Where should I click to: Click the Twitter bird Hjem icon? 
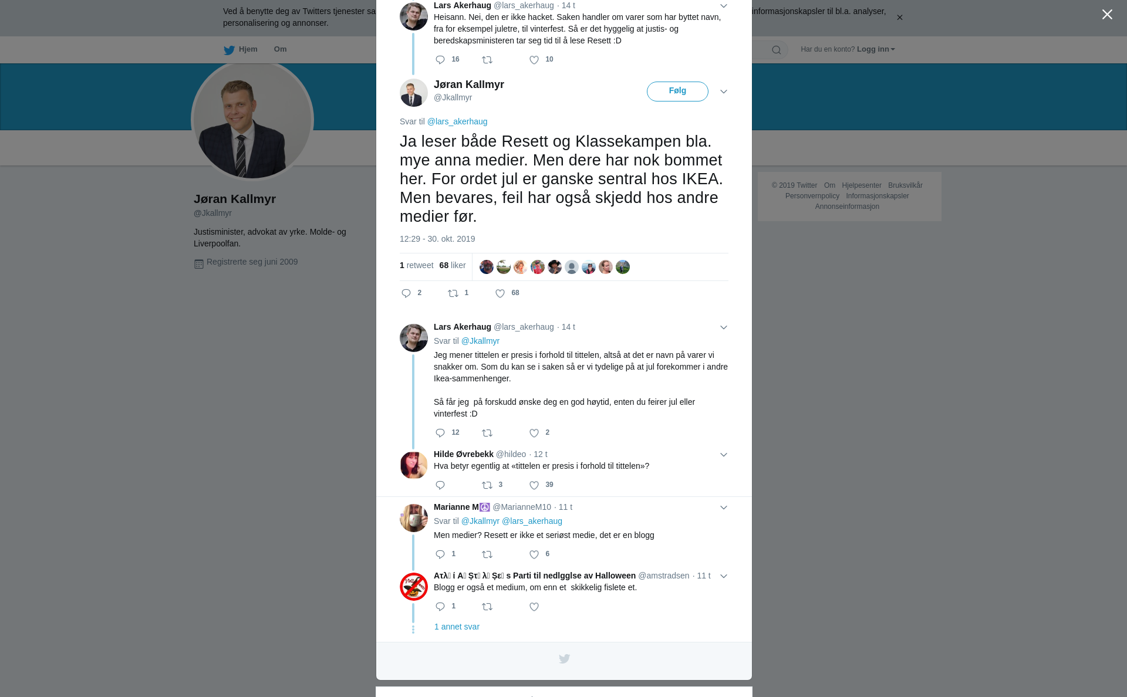tap(229, 50)
